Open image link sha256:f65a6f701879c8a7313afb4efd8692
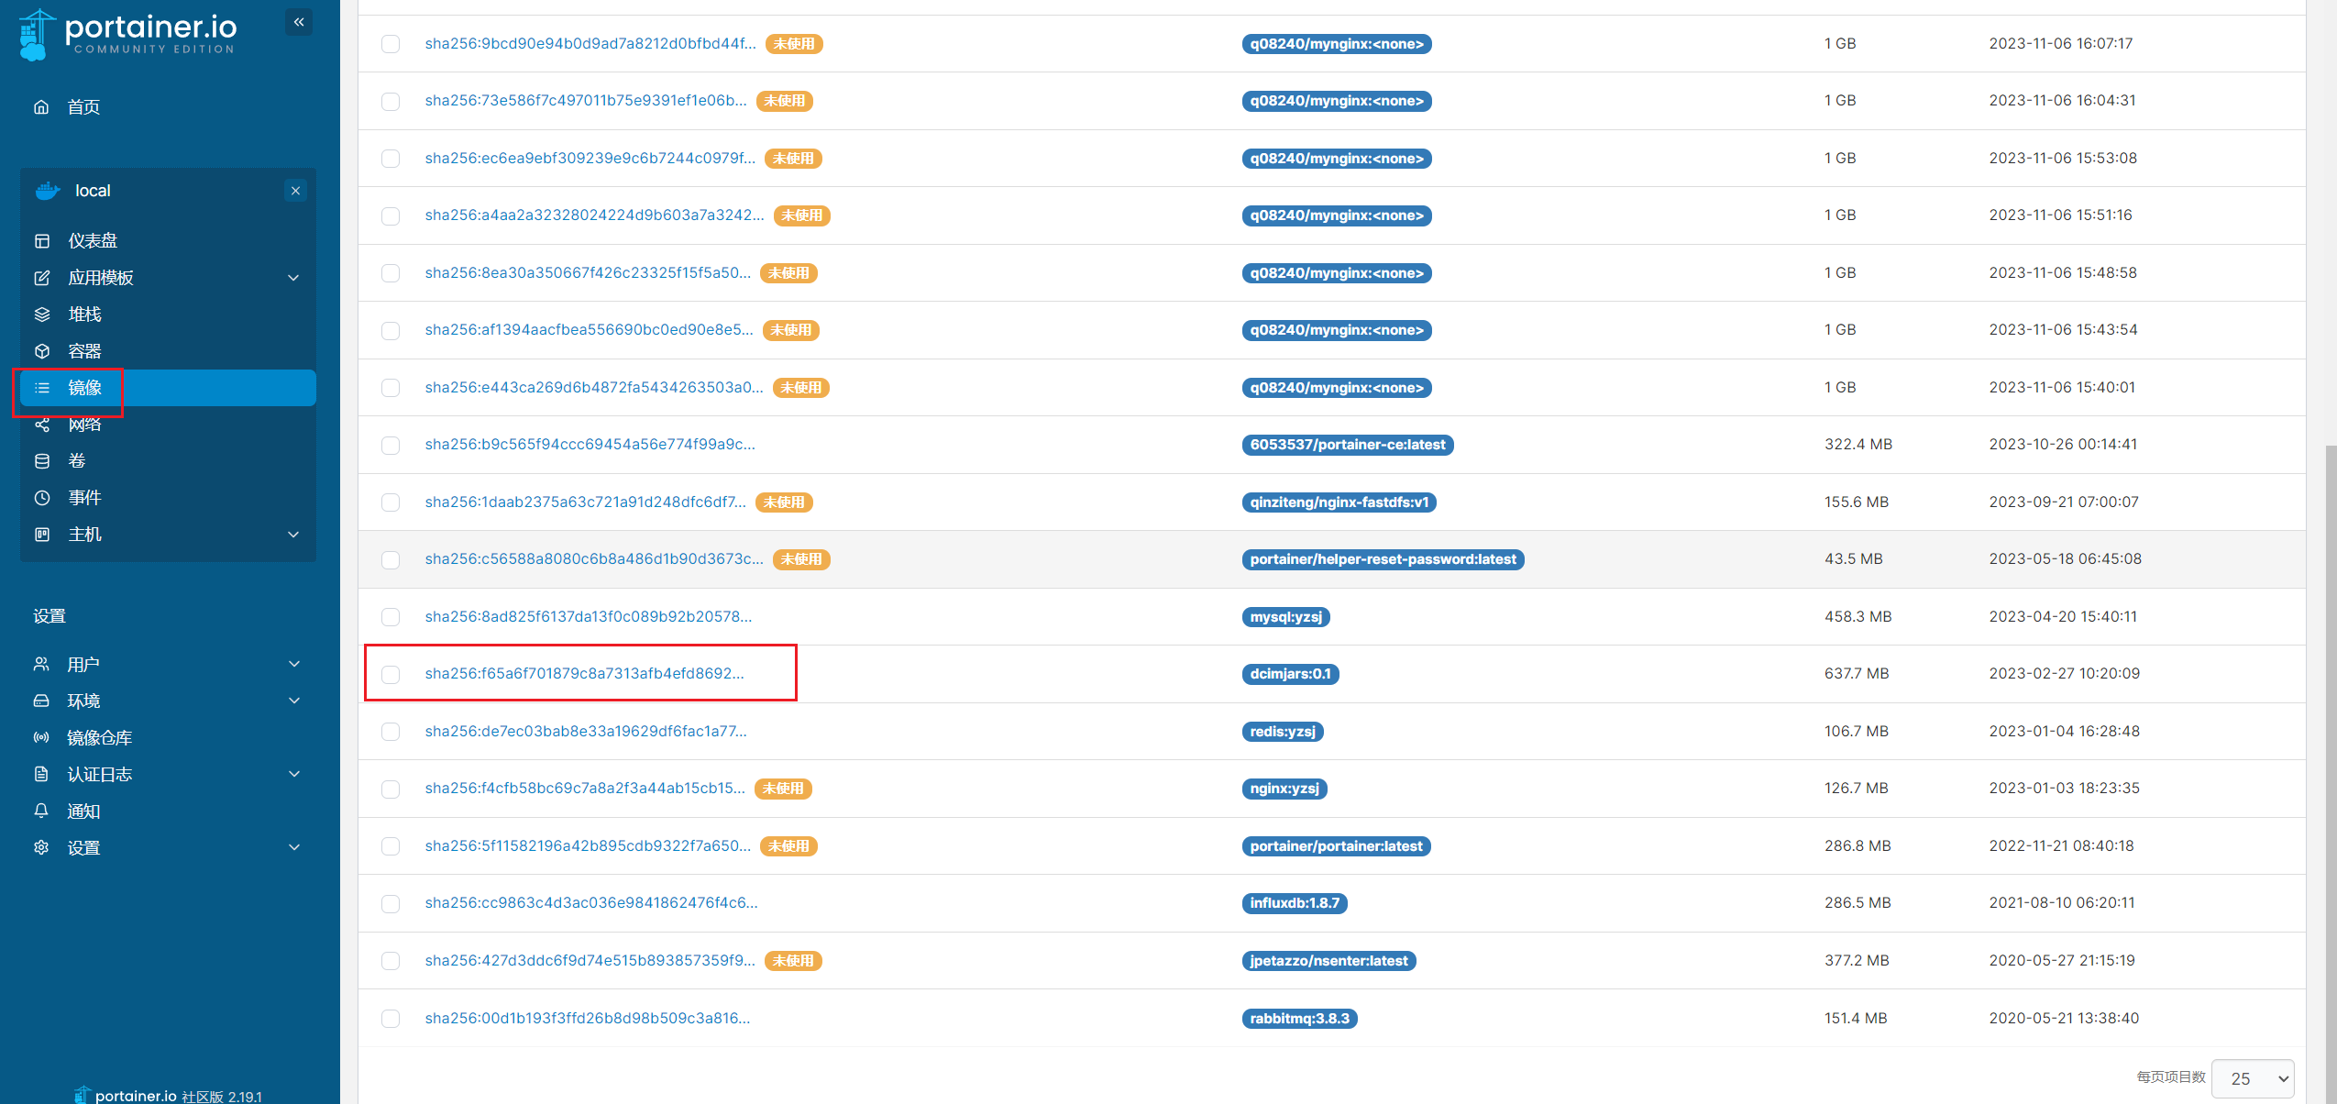Viewport: 2337px width, 1104px height. coord(584,674)
